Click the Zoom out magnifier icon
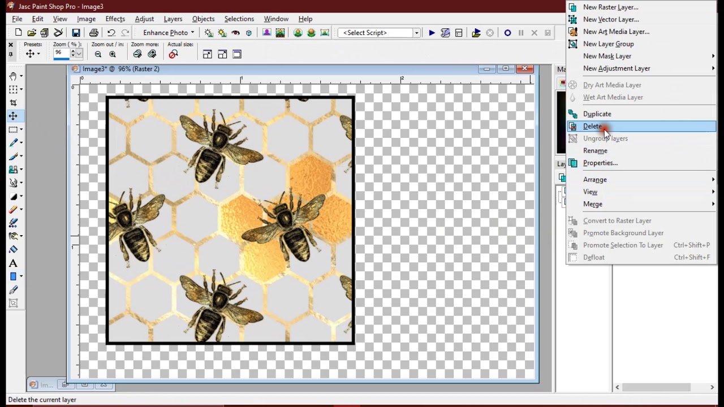The height and width of the screenshot is (407, 724). click(98, 54)
